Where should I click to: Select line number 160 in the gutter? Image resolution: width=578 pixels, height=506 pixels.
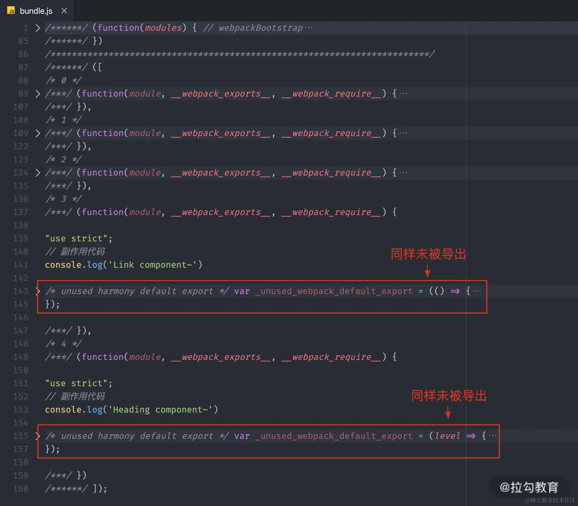pyautogui.click(x=21, y=488)
